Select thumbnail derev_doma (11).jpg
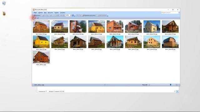Image resolution: width=200 pixels, height=112 pixels. pos(60,26)
